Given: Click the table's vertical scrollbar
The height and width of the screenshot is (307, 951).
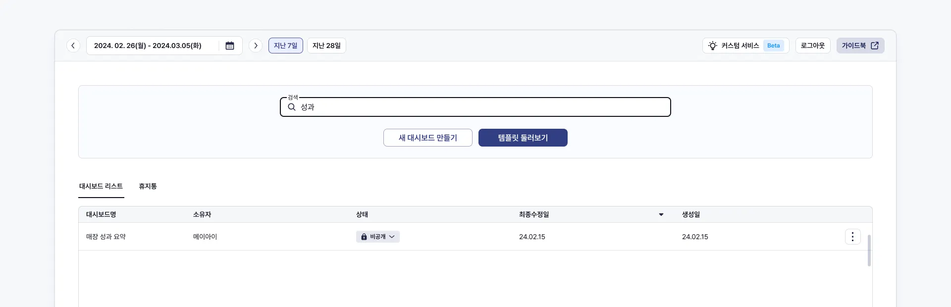Looking at the screenshot, I should coord(869,250).
